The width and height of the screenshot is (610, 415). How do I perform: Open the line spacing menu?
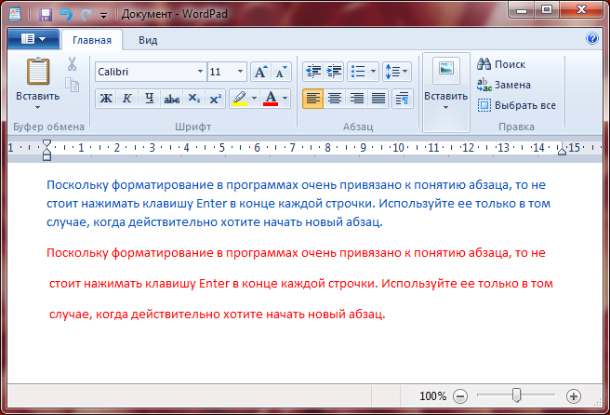[x=396, y=72]
